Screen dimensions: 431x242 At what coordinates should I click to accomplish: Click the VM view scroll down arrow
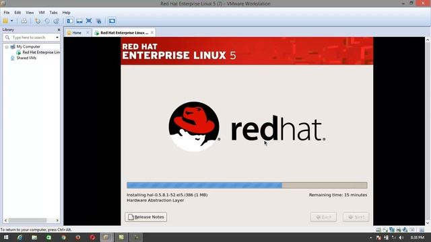428,223
